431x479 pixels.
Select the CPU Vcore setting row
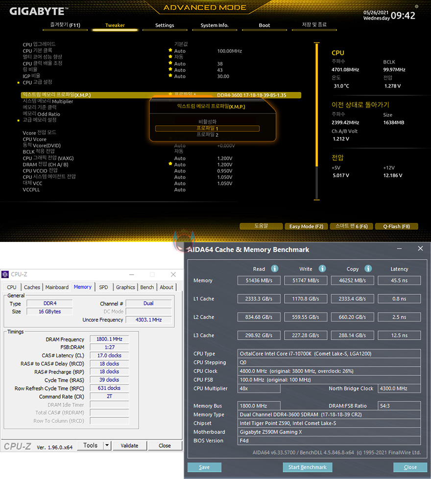pos(35,139)
